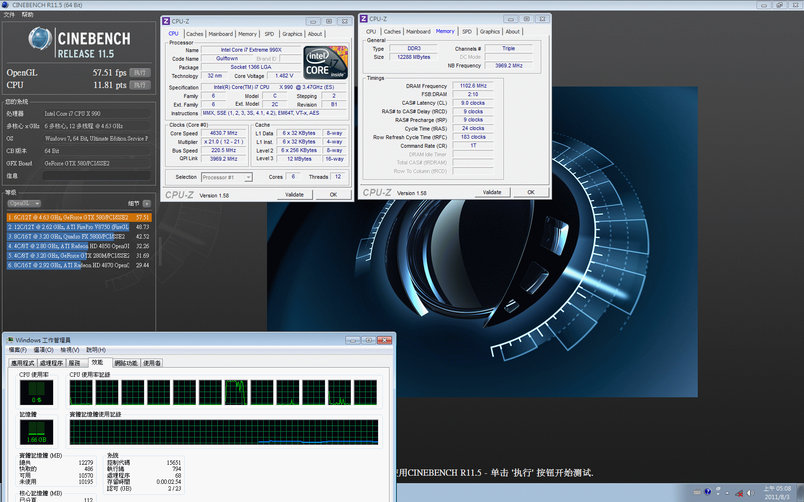Open the 文件 menu in Cinebench
Image resolution: width=804 pixels, height=502 pixels.
[9, 15]
